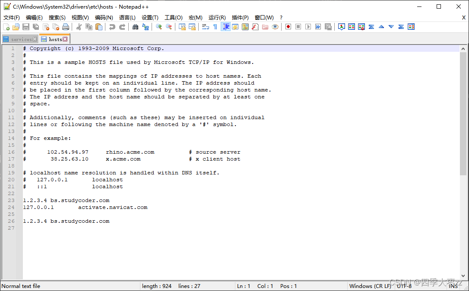Print the document with the printer icon
The height and width of the screenshot is (291, 469).
point(66,27)
